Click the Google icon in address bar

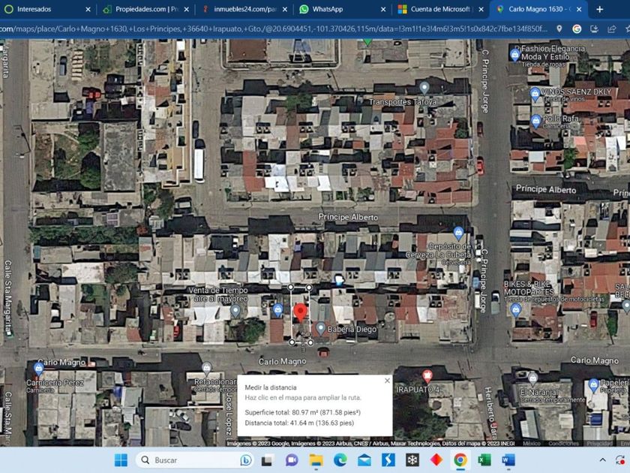point(577,29)
